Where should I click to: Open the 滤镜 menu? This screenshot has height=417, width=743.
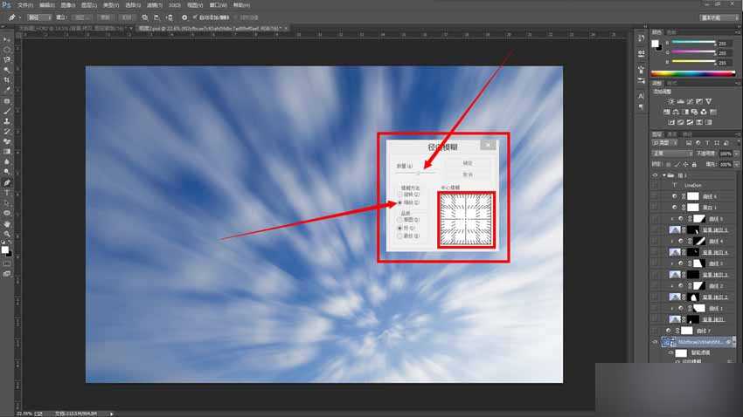154,5
